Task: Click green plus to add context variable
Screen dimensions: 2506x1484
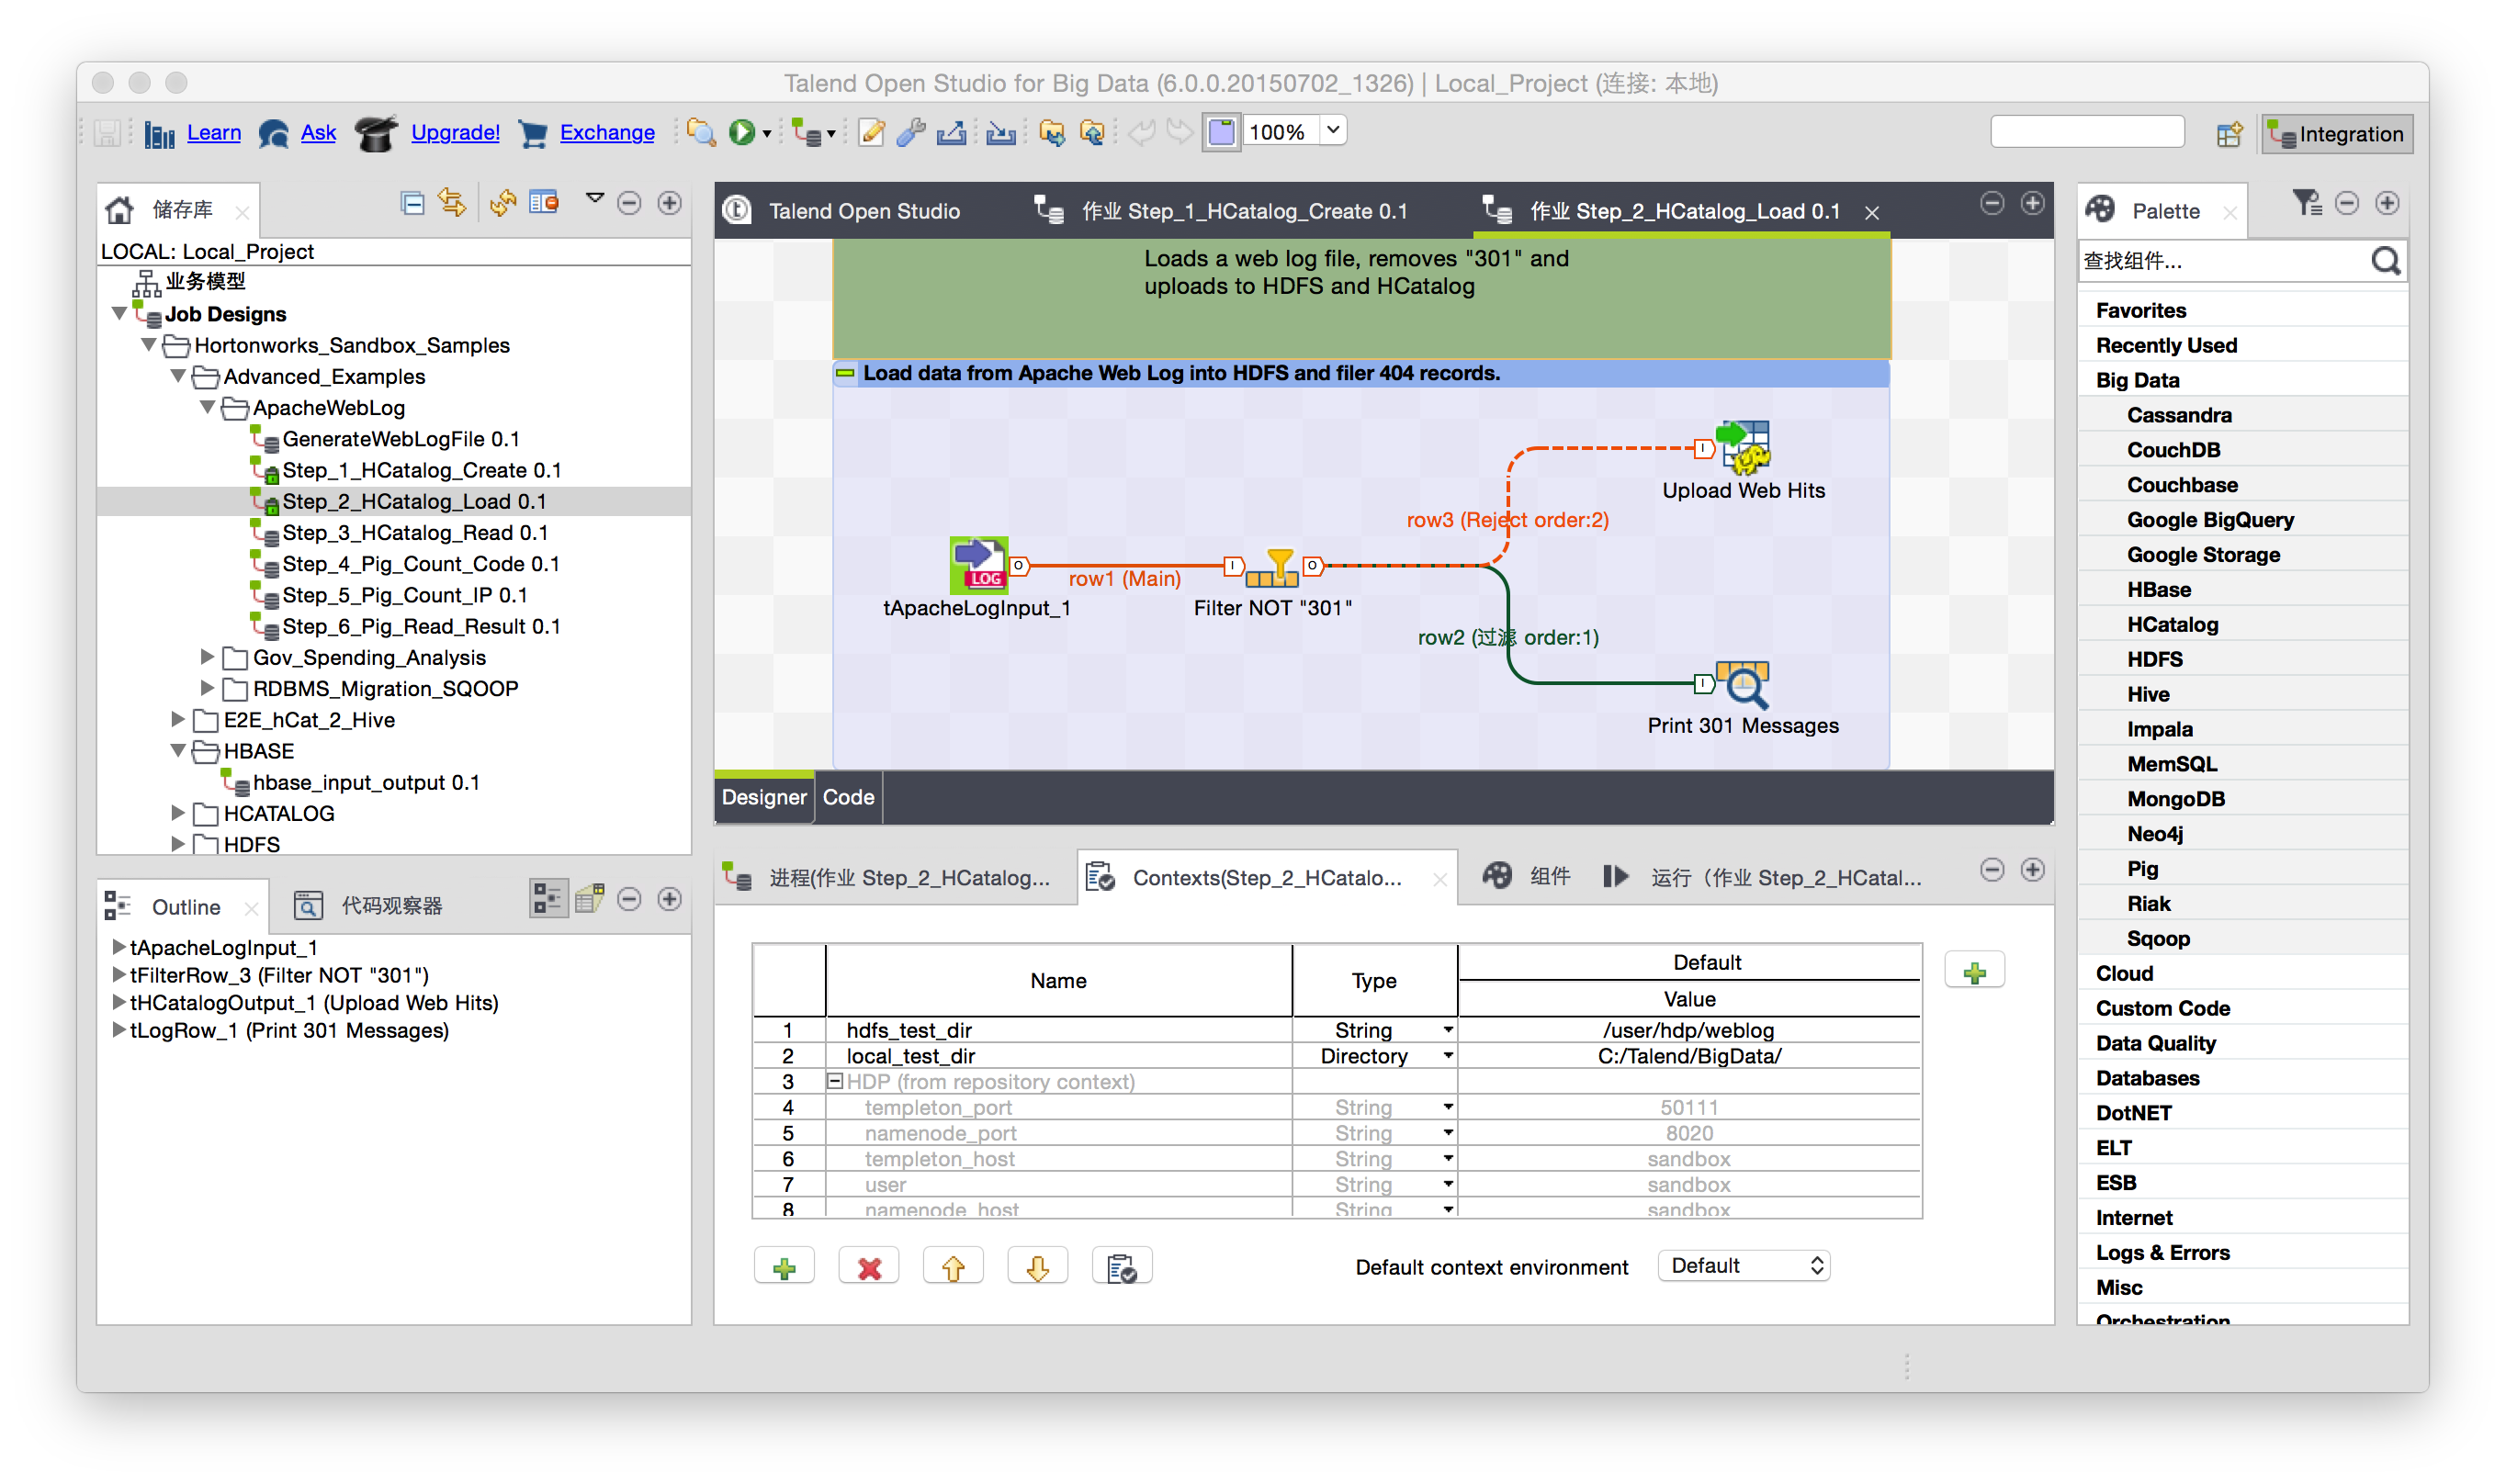Action: point(784,1268)
